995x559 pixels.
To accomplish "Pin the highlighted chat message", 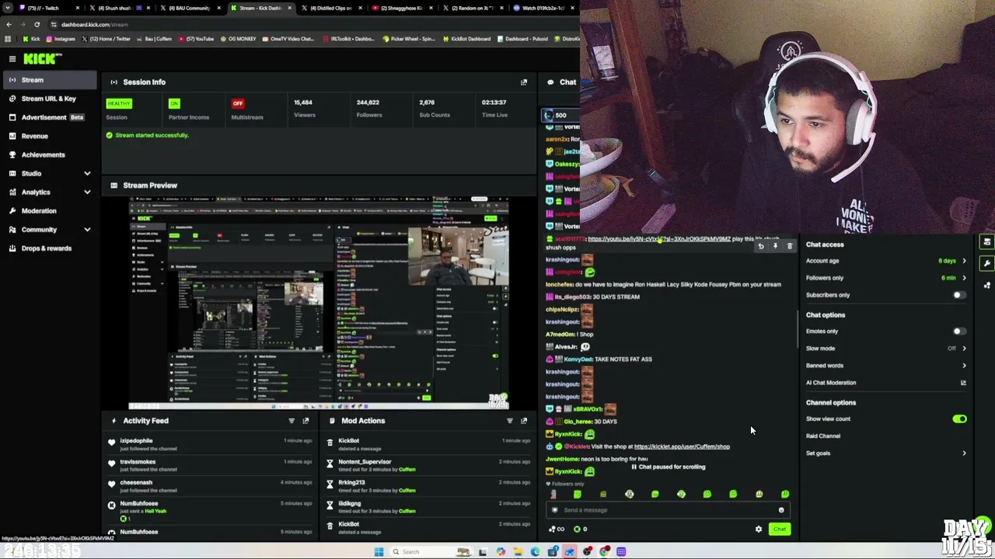I will tap(775, 246).
